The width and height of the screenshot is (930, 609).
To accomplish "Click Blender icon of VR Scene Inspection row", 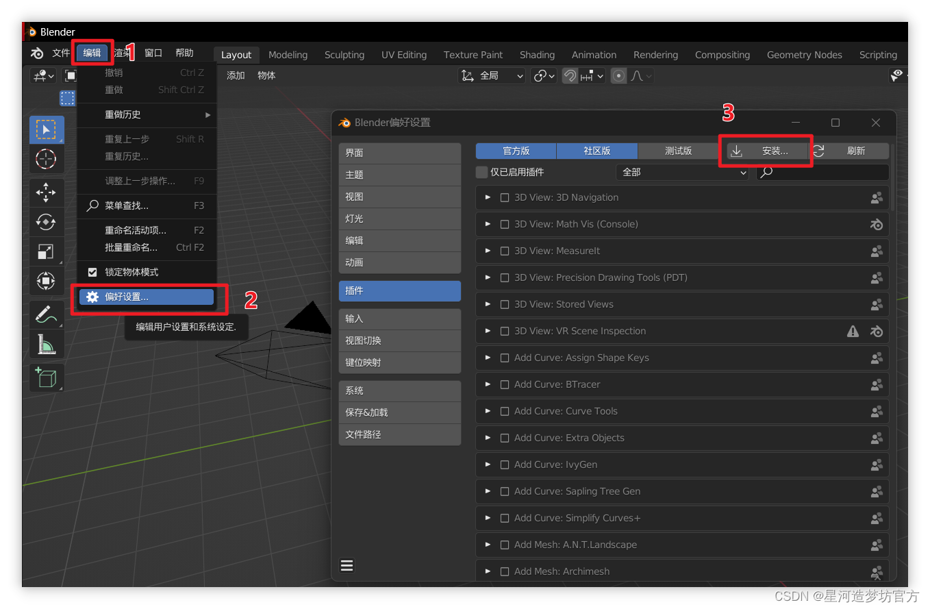I will [x=877, y=331].
